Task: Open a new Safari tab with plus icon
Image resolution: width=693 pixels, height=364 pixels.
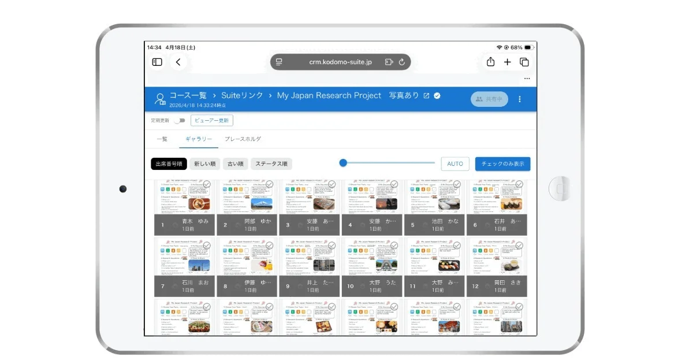Action: tap(507, 62)
